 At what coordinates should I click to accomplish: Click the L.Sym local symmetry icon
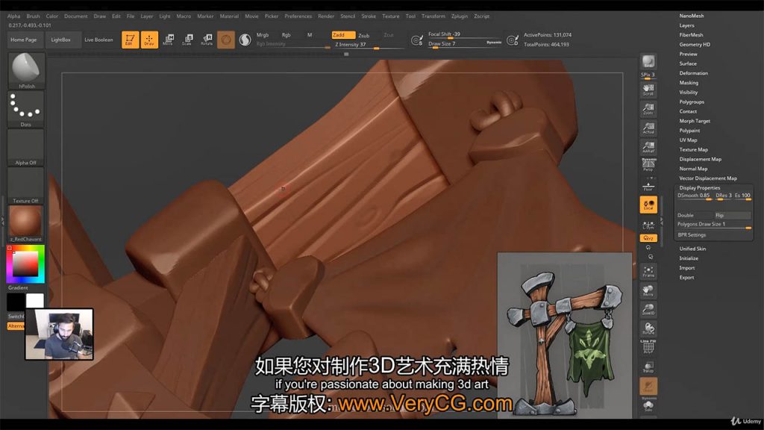pos(648,225)
